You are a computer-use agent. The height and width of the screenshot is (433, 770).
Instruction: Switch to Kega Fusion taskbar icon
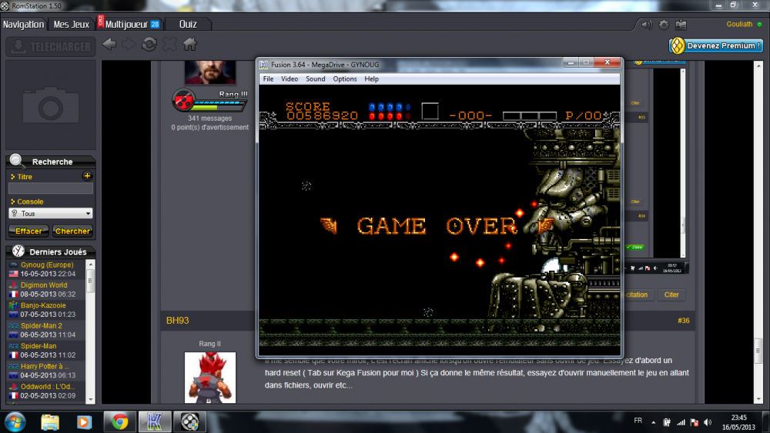[155, 421]
